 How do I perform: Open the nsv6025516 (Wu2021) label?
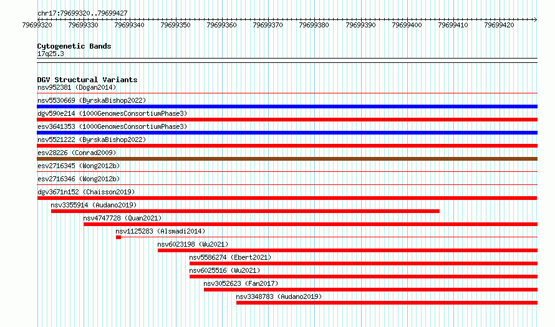[224, 270]
